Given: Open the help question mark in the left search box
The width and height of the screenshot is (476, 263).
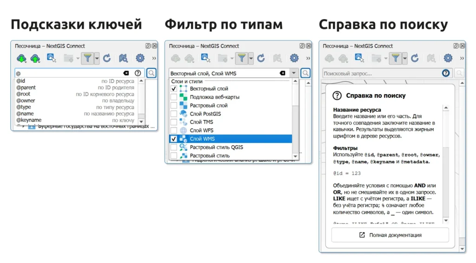Looking at the screenshot, I should pyautogui.click(x=138, y=73).
